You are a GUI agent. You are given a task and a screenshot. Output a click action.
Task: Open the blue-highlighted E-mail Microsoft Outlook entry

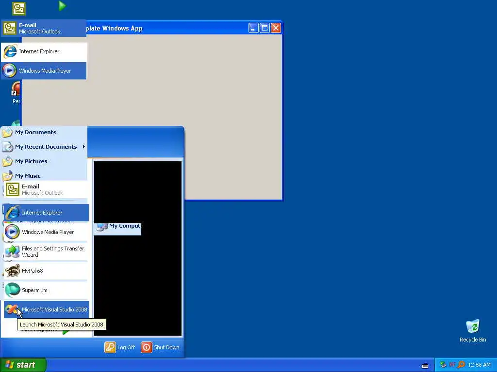[x=44, y=28]
